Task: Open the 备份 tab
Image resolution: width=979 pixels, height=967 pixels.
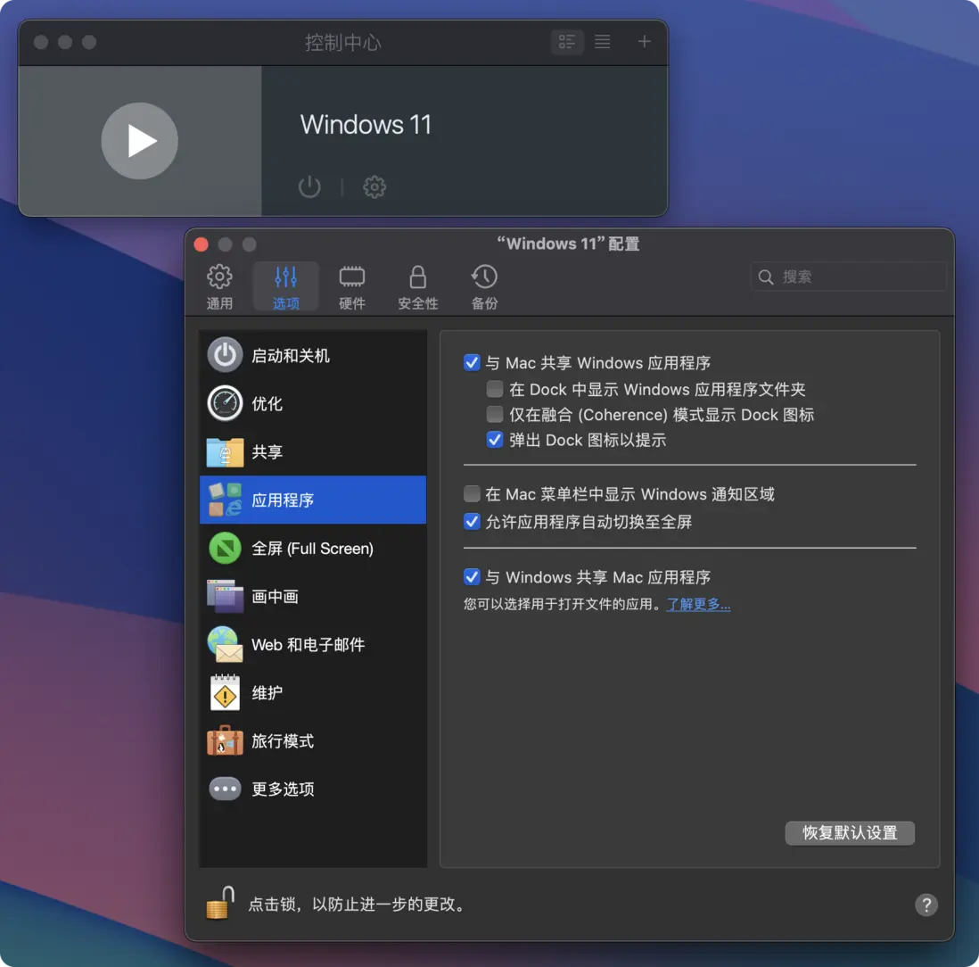Action: coord(484,286)
